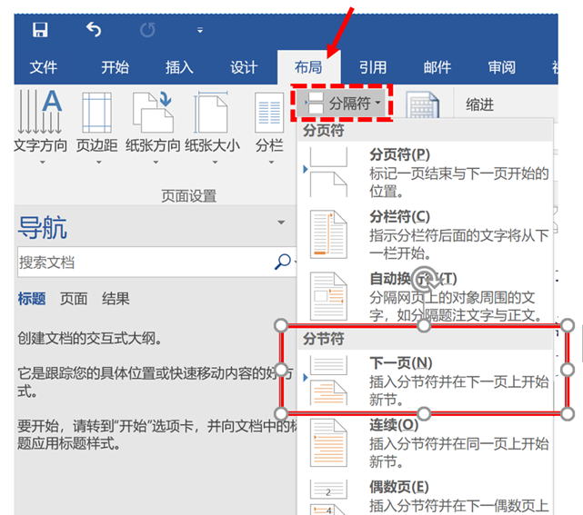
Task: Undo the last action
Action: (x=94, y=30)
